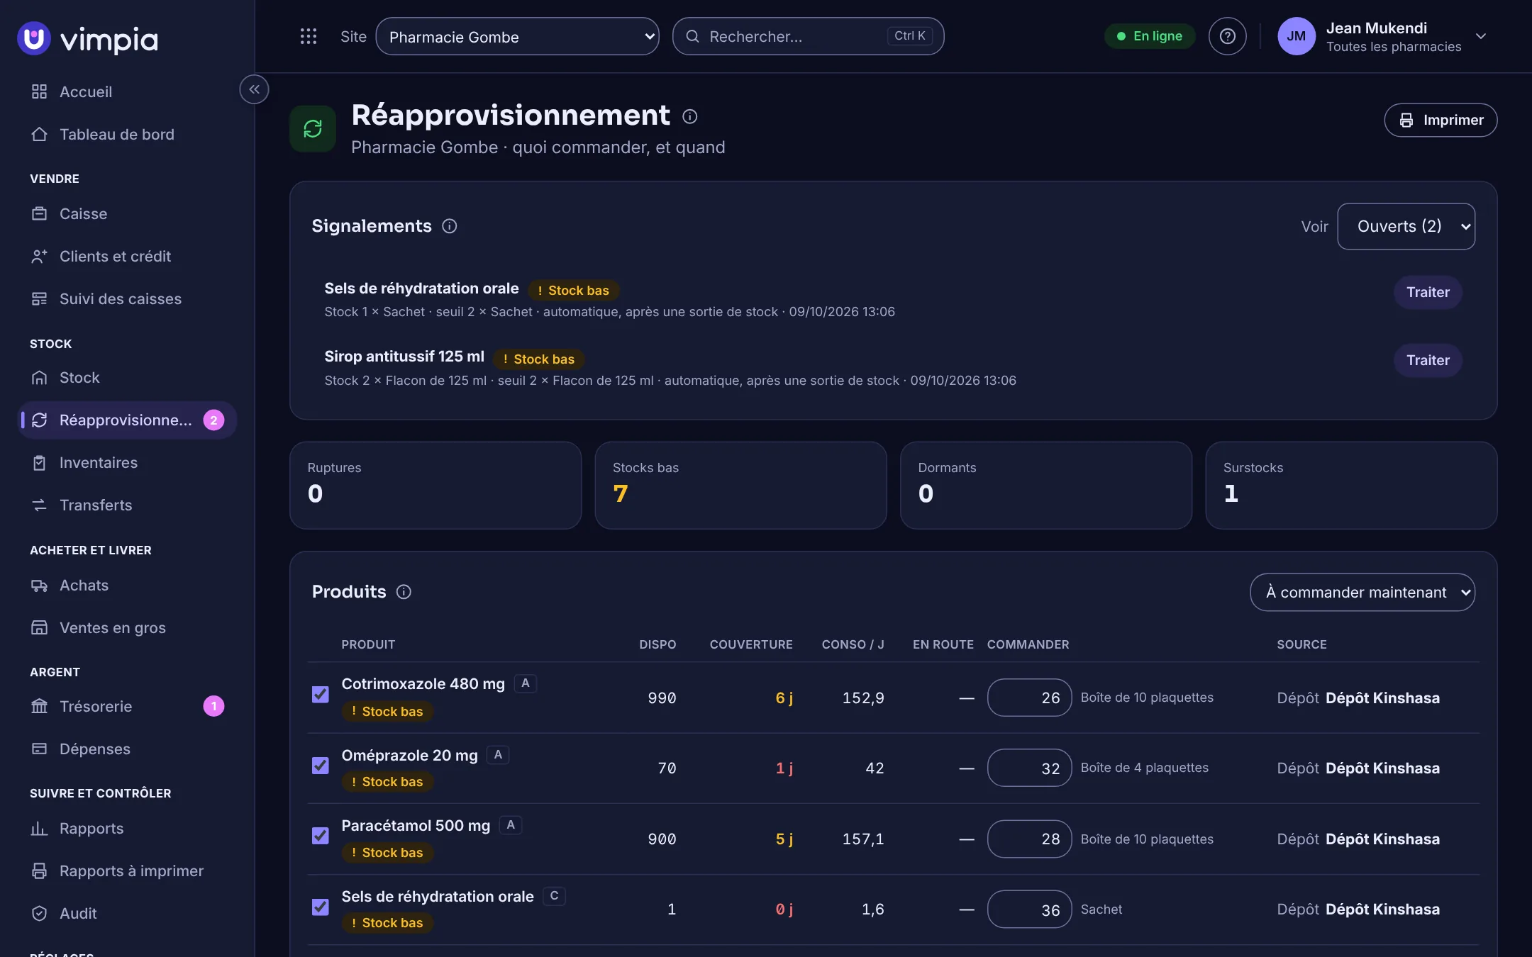Viewport: 1532px width, 957px height.
Task: Open the Pharmacie Gombe site dropdown
Action: [517, 36]
